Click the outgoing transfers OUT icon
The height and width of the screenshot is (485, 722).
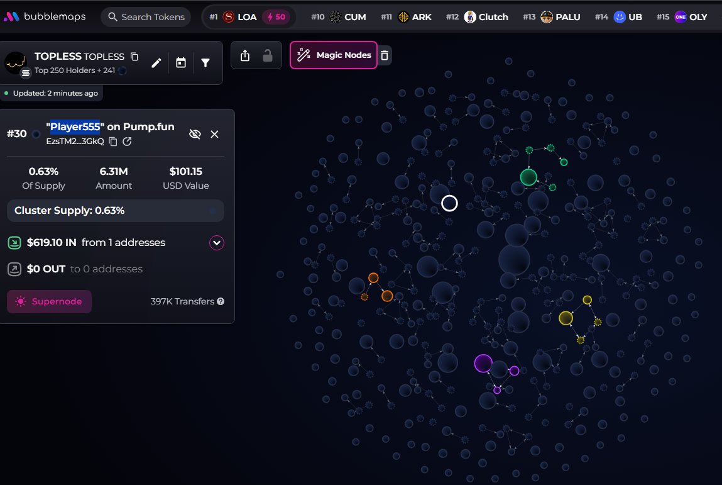tap(14, 269)
